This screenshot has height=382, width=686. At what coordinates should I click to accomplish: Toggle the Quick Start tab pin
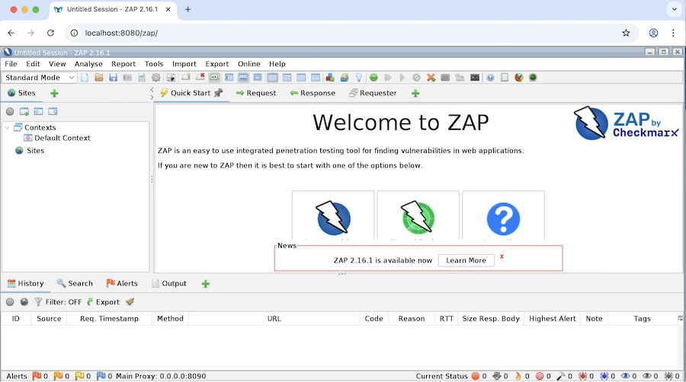218,93
